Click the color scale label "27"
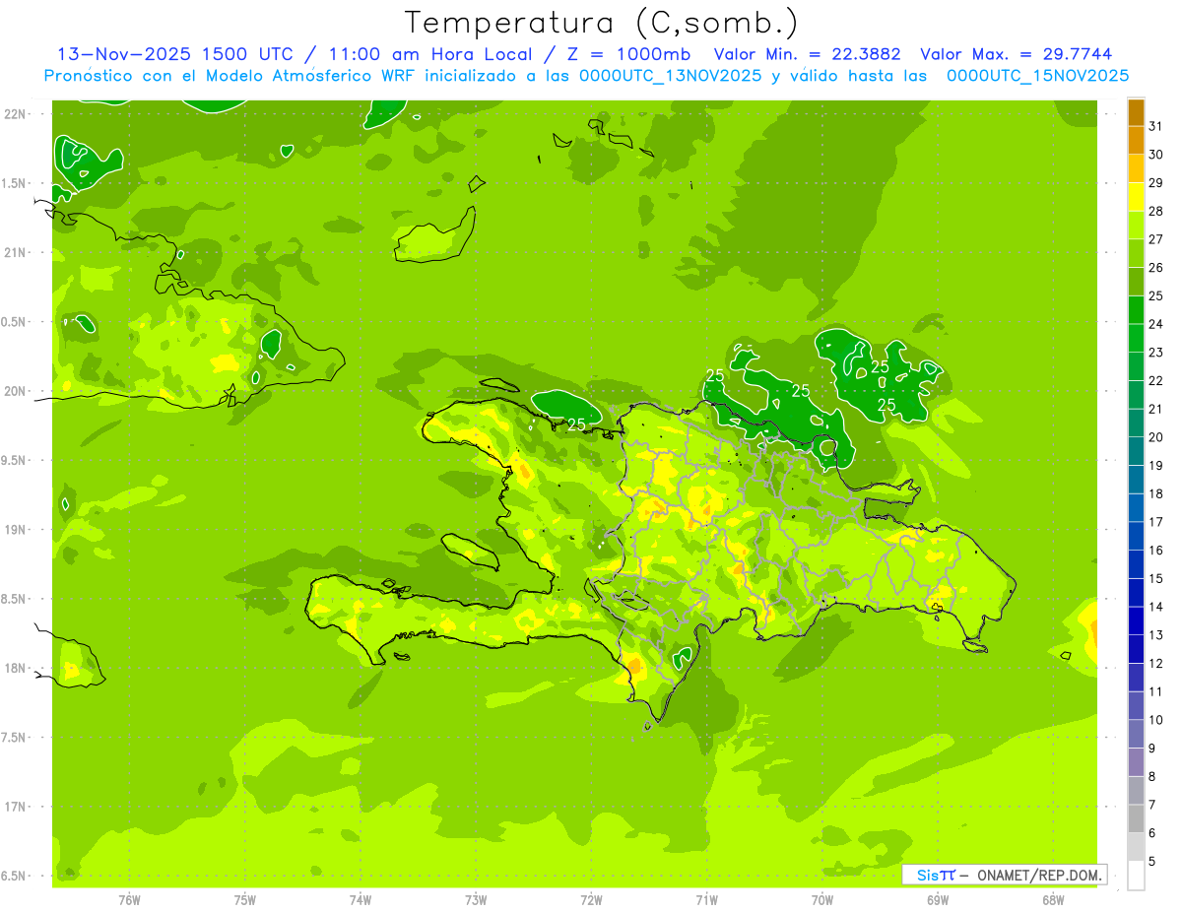 click(x=1155, y=239)
